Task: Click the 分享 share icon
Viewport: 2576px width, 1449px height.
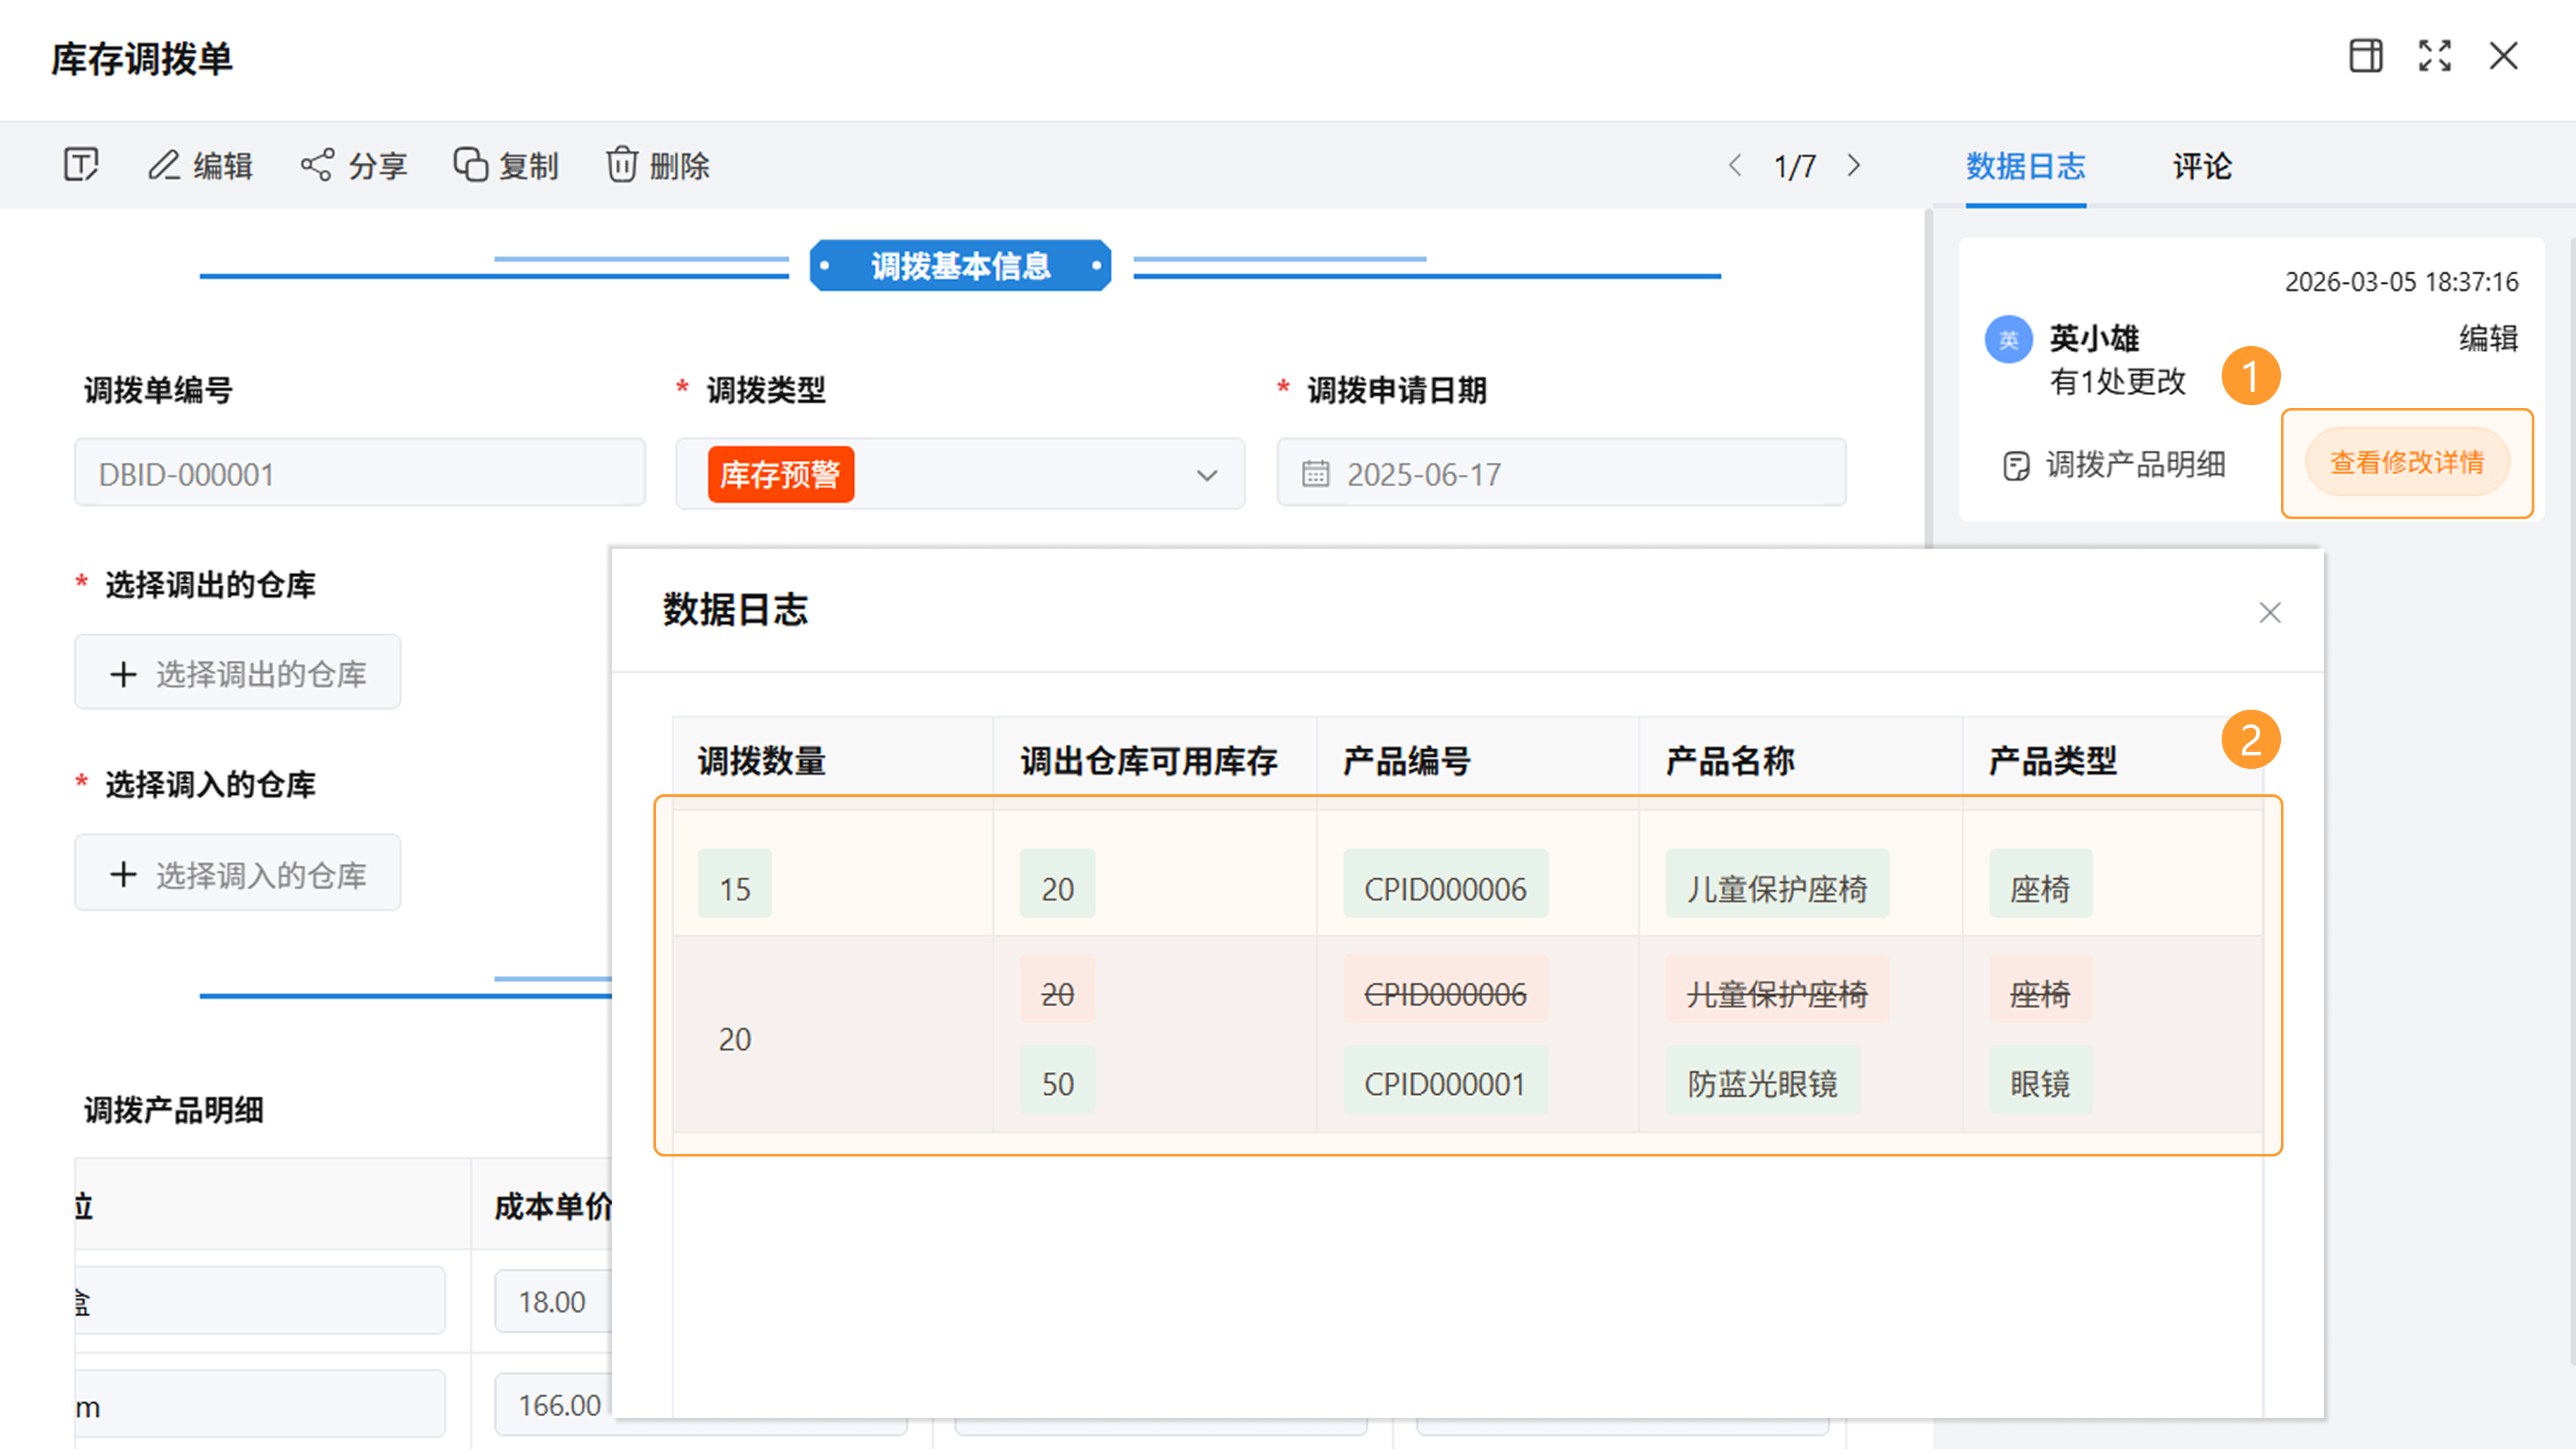Action: [x=317, y=165]
